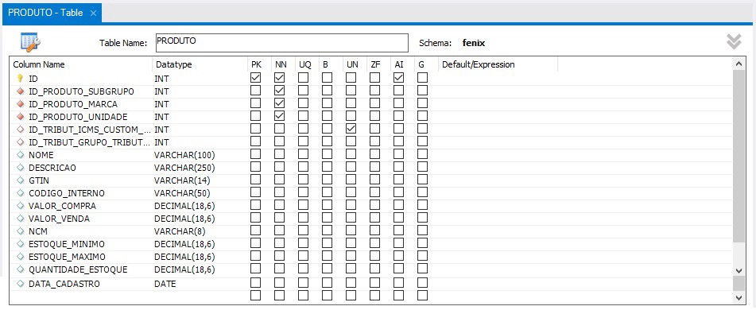Click the red diamond icon of ID_PRODUTO_MARCA
The height and width of the screenshot is (310, 756).
[x=20, y=103]
